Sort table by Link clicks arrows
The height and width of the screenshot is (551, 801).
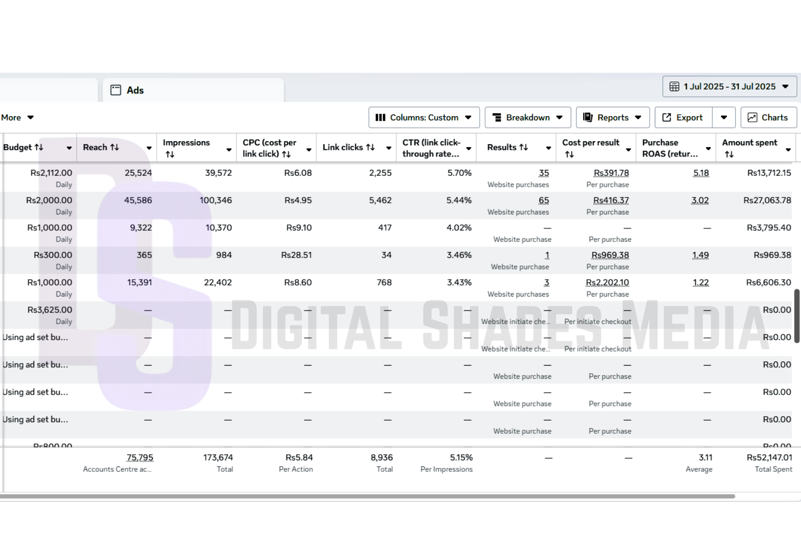pos(370,147)
